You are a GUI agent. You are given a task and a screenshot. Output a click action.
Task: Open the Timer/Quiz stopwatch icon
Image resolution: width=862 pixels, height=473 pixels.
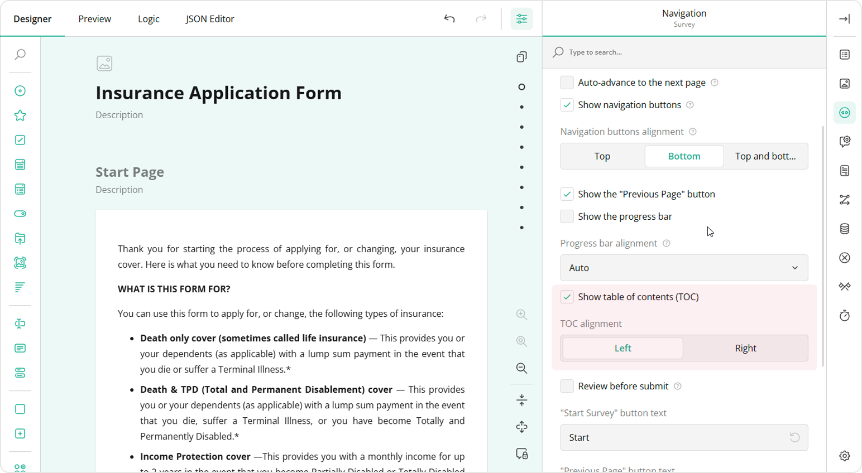(x=844, y=316)
